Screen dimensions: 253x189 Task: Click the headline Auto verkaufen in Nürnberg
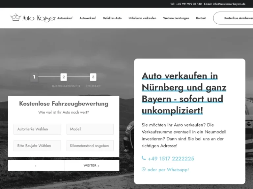point(184,93)
